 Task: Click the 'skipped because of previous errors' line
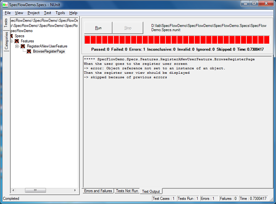pos(125,77)
